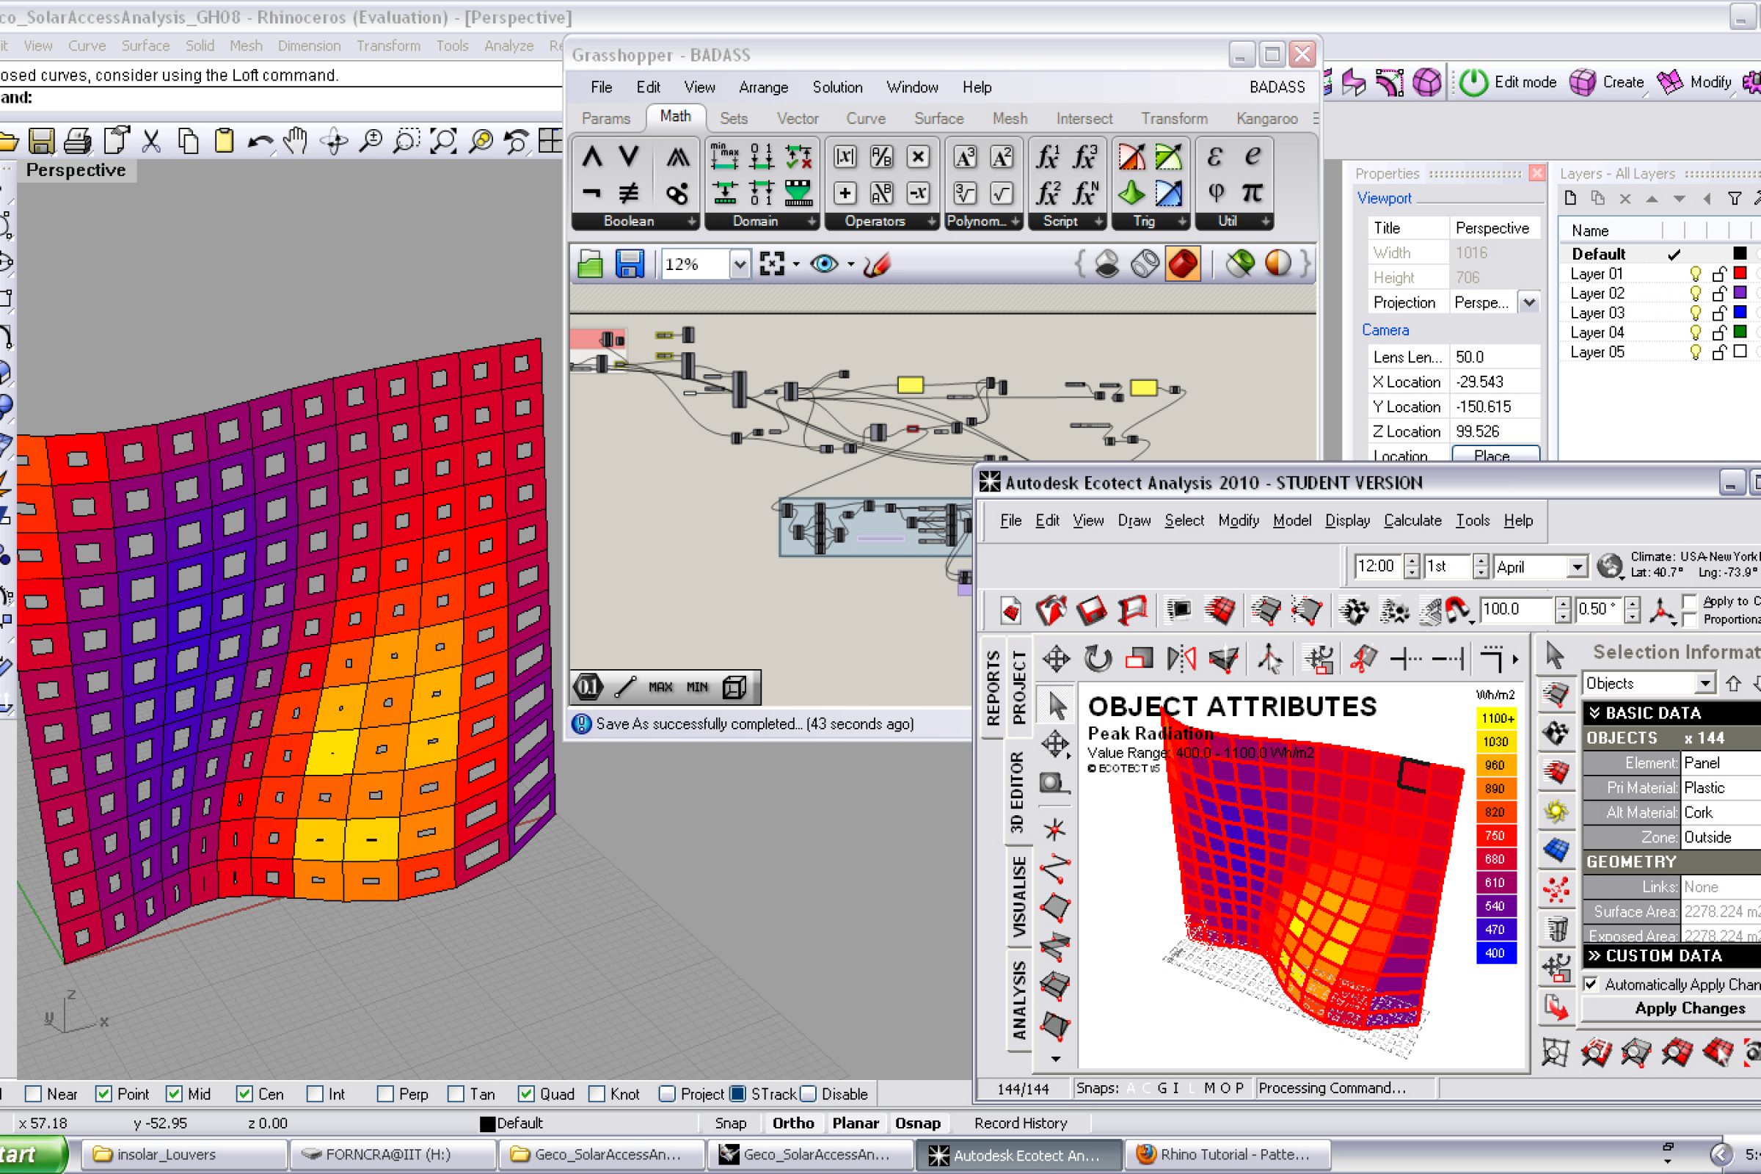Click the Ecotect select arrow tool
Image resolution: width=1761 pixels, height=1174 pixels.
point(1057,705)
